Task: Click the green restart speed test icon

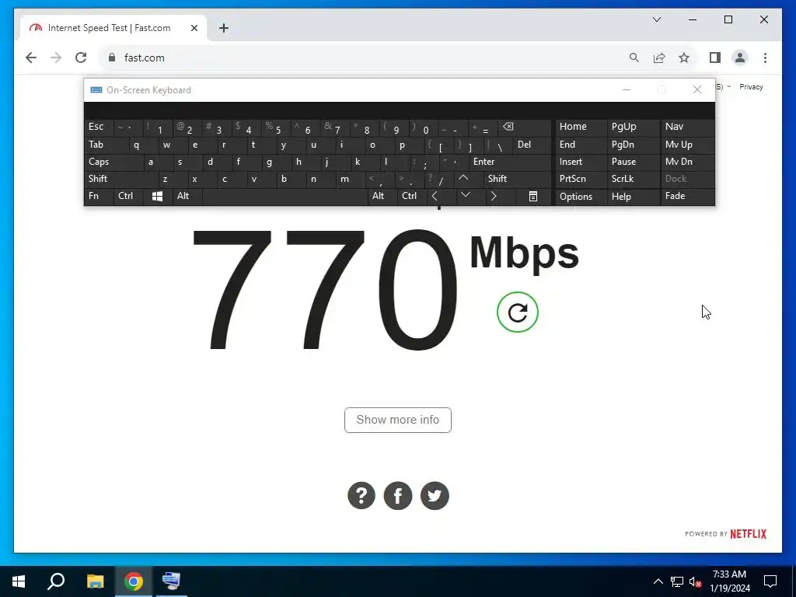Action: click(517, 312)
